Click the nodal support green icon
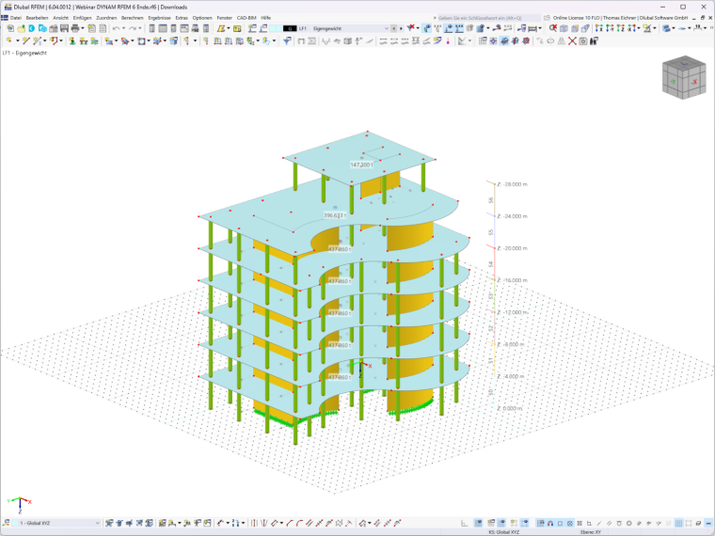This screenshot has width=715, height=536. click(x=72, y=41)
